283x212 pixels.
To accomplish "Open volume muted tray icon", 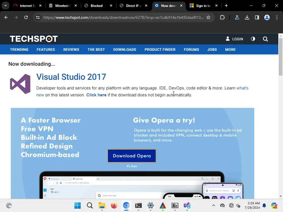I will point(238,205).
